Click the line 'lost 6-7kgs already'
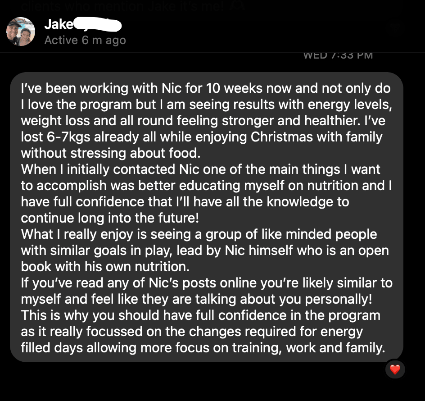The width and height of the screenshot is (425, 401). point(202,137)
